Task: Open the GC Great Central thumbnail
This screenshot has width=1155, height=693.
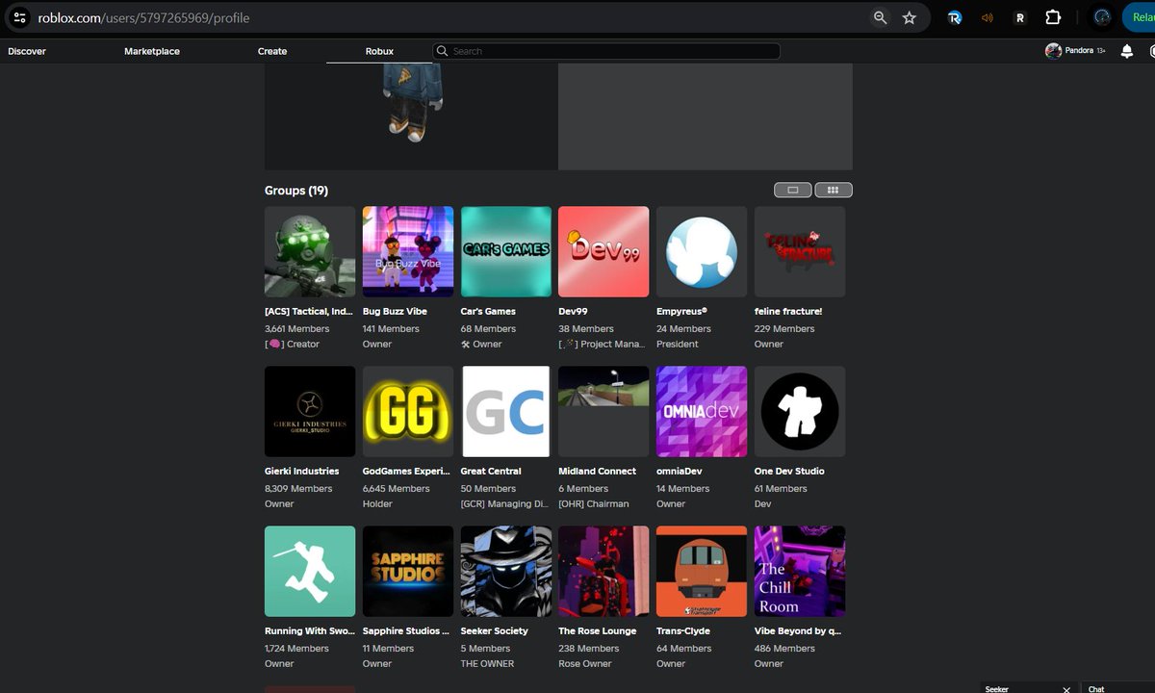Action: pyautogui.click(x=506, y=411)
